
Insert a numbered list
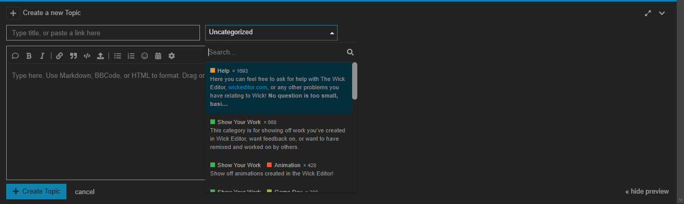(x=131, y=56)
